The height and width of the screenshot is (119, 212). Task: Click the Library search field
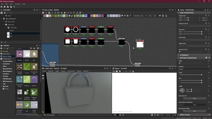[23, 48]
